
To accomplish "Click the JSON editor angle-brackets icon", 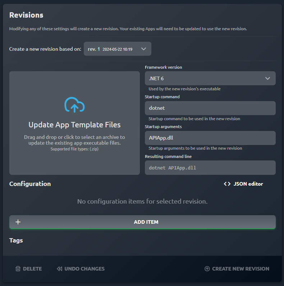I will [227, 184].
